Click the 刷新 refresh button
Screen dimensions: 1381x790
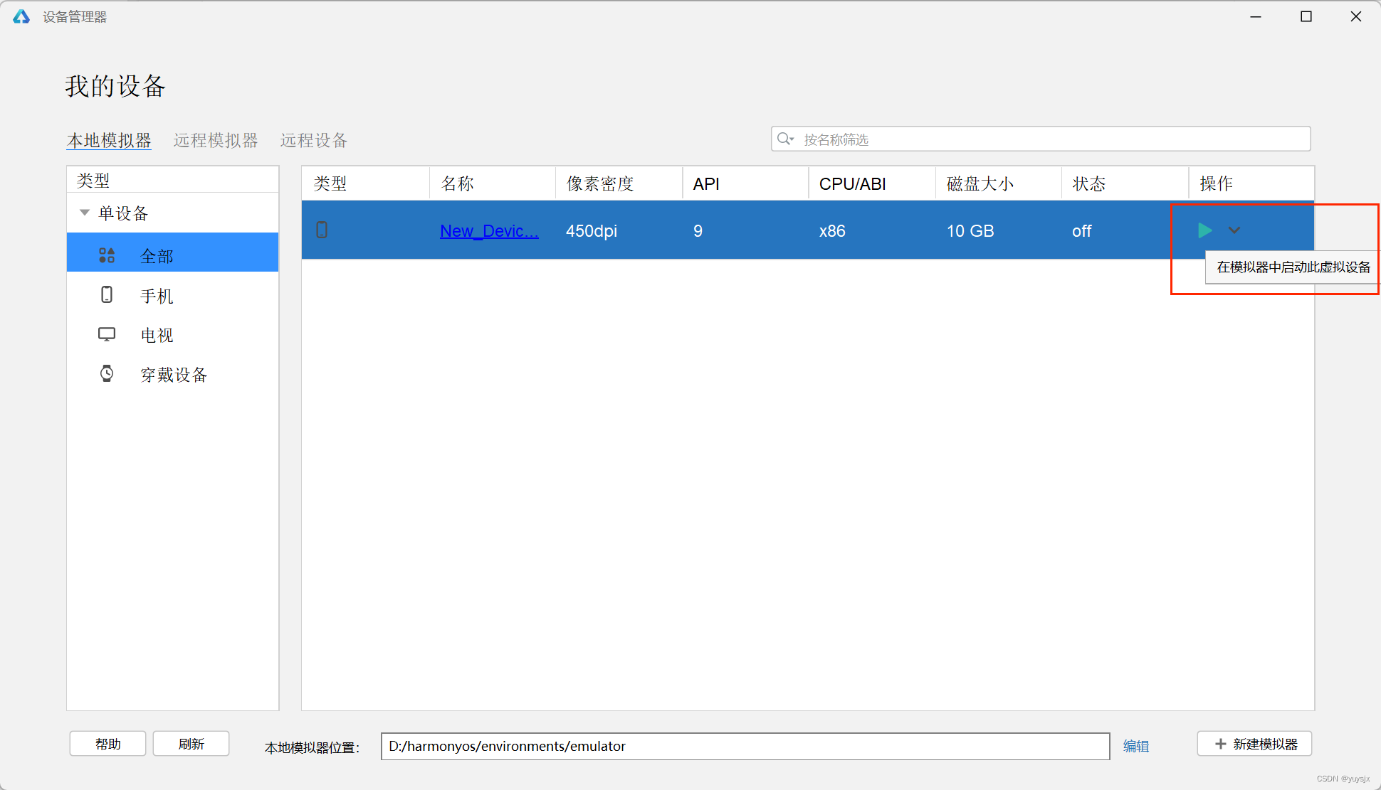pyautogui.click(x=191, y=743)
